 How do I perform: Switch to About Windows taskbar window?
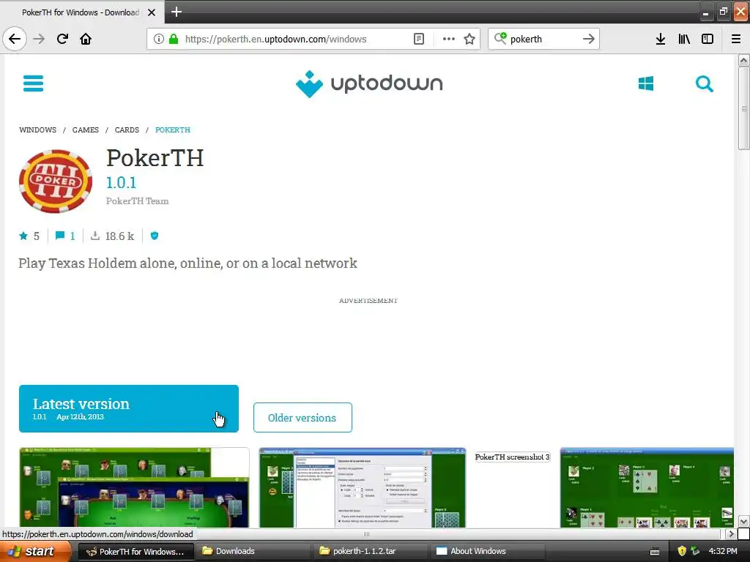489,552
